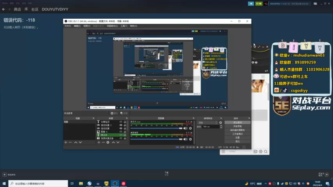The width and height of the screenshot is (333, 187).
Task: Toggle visibility of the first text source
Action: (121, 122)
